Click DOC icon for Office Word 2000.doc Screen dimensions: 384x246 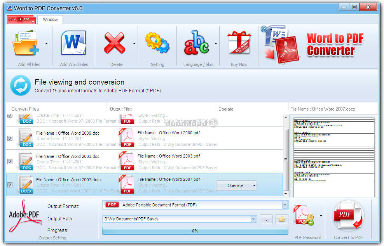coord(26,138)
